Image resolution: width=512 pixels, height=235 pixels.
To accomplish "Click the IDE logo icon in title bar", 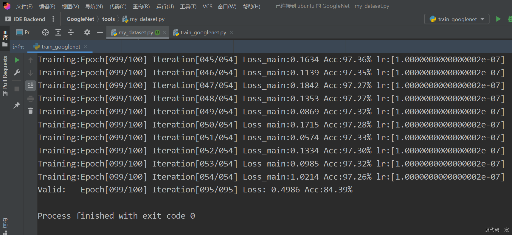I will 7,6.
